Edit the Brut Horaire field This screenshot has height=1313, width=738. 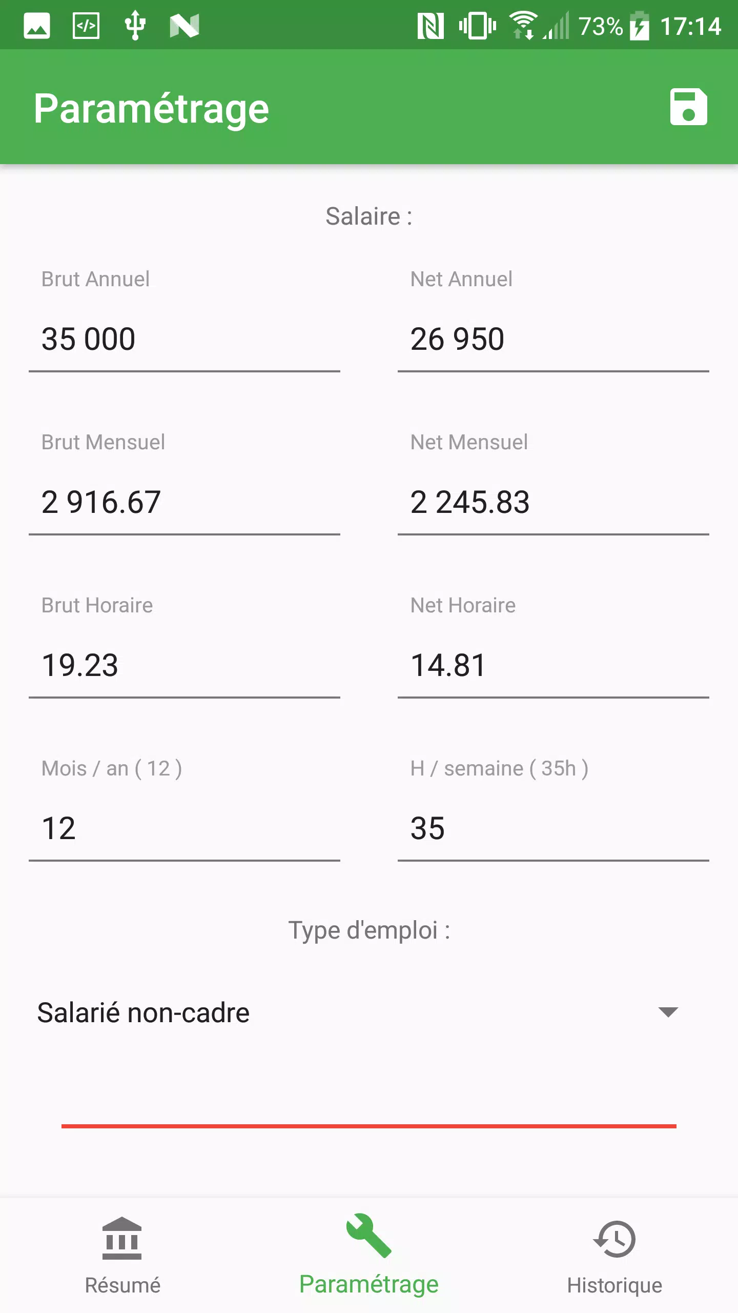point(184,666)
